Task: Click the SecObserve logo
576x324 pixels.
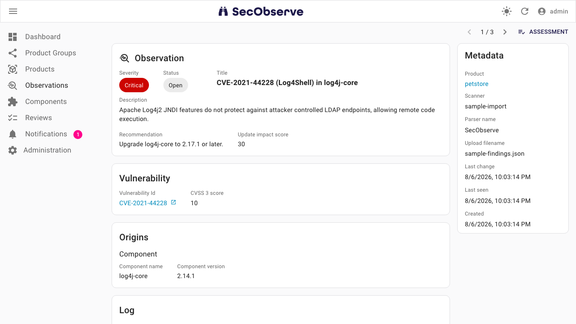Action: [x=261, y=11]
